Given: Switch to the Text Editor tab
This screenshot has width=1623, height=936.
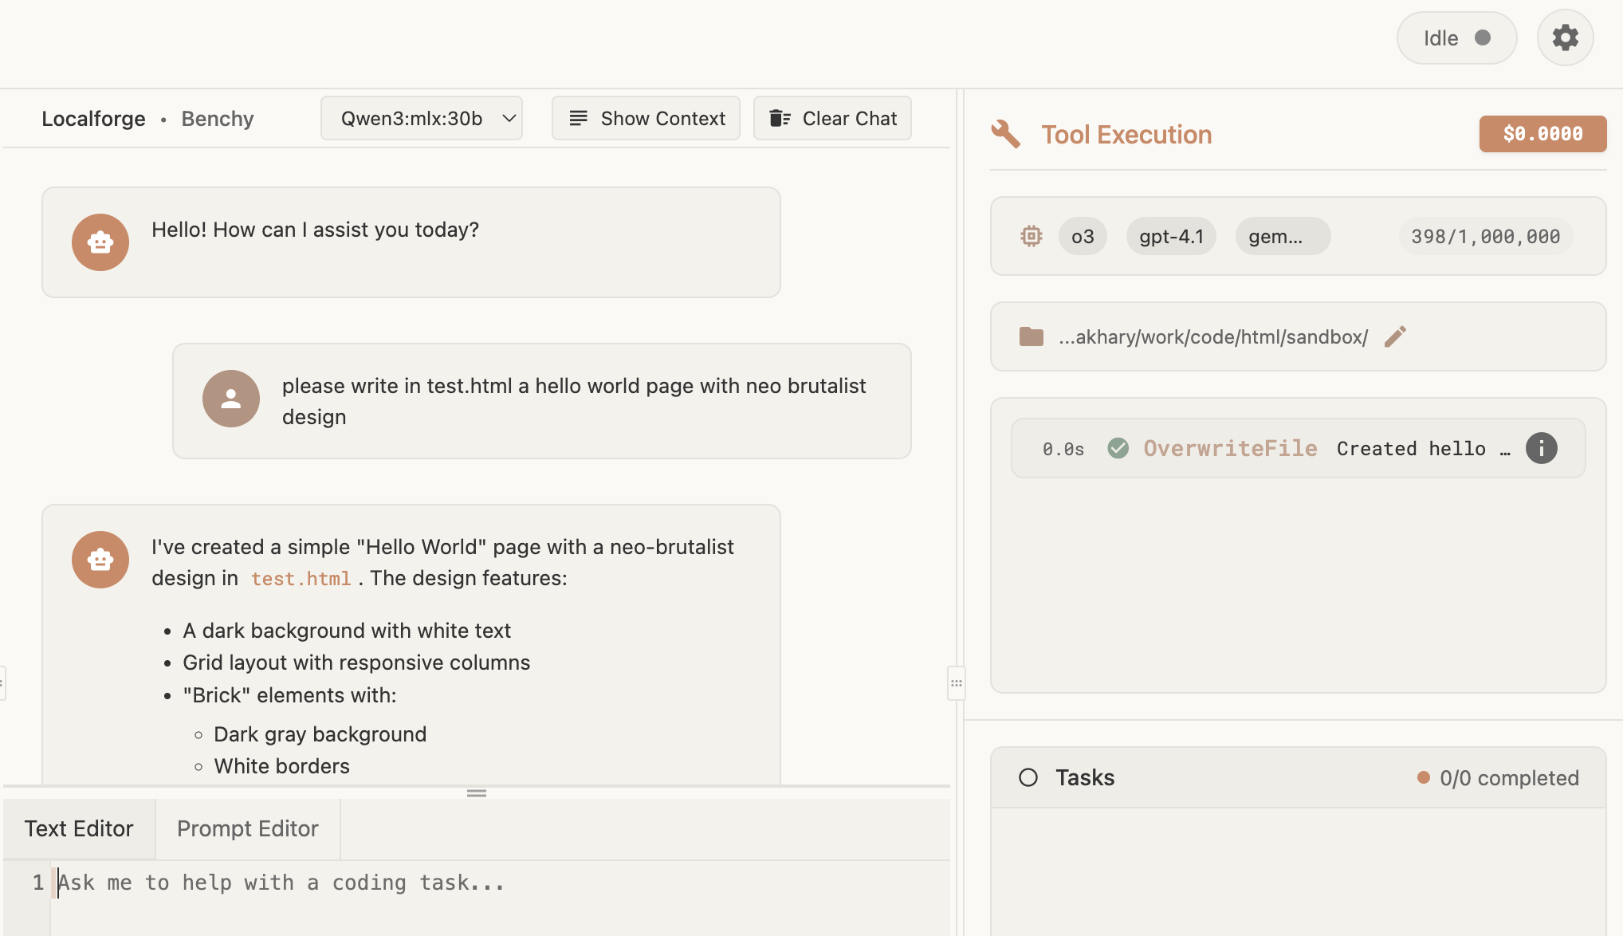Looking at the screenshot, I should (79, 828).
